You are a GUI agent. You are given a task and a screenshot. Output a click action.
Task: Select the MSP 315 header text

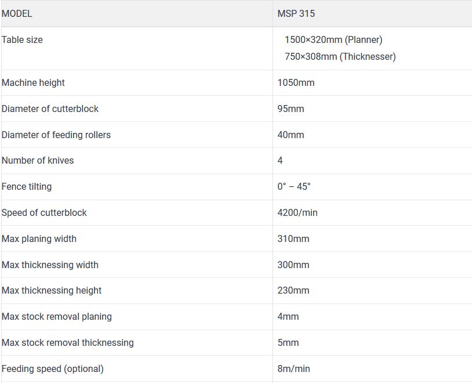(x=296, y=13)
